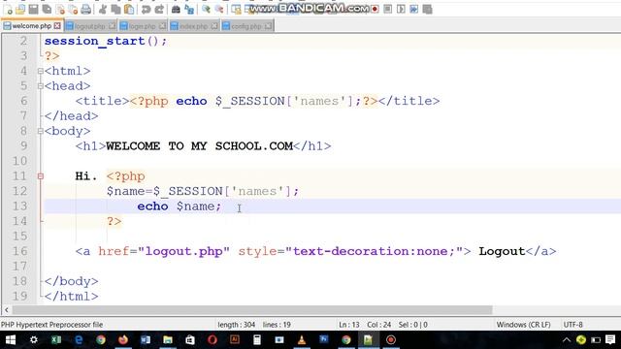The image size is (621, 349).
Task: Create a new file from the toolbar
Action: tap(8, 9)
